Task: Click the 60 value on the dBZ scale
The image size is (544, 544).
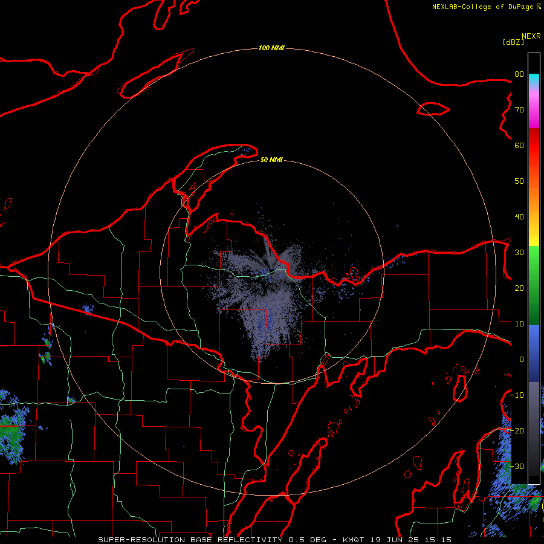Action: tap(519, 145)
